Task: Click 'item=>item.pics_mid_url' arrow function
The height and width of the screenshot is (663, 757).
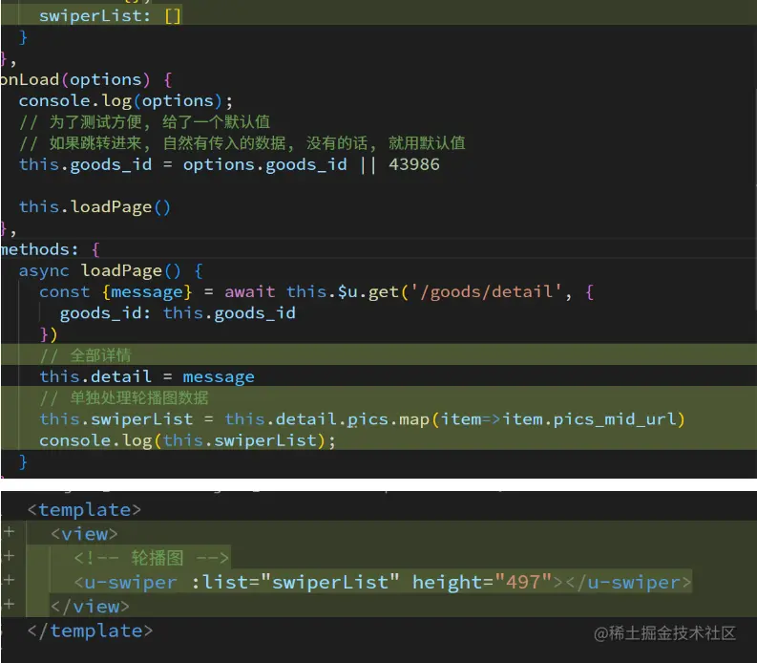Action: coord(557,419)
